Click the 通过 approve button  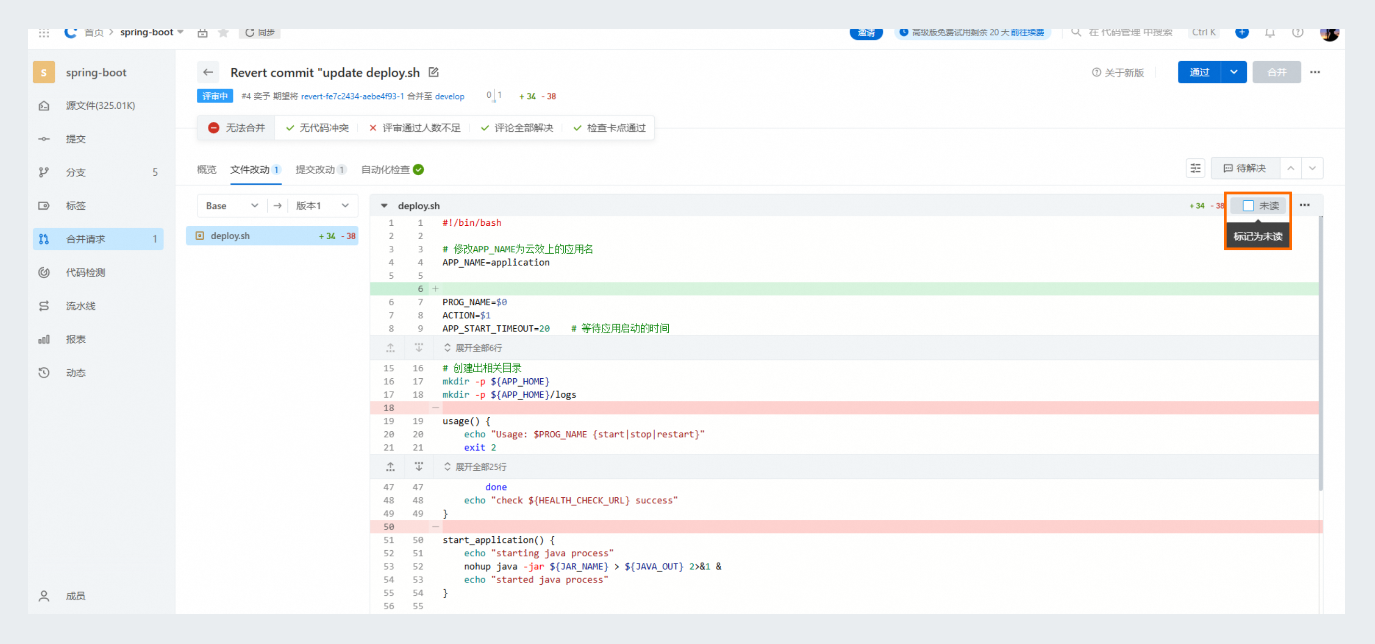click(x=1199, y=72)
